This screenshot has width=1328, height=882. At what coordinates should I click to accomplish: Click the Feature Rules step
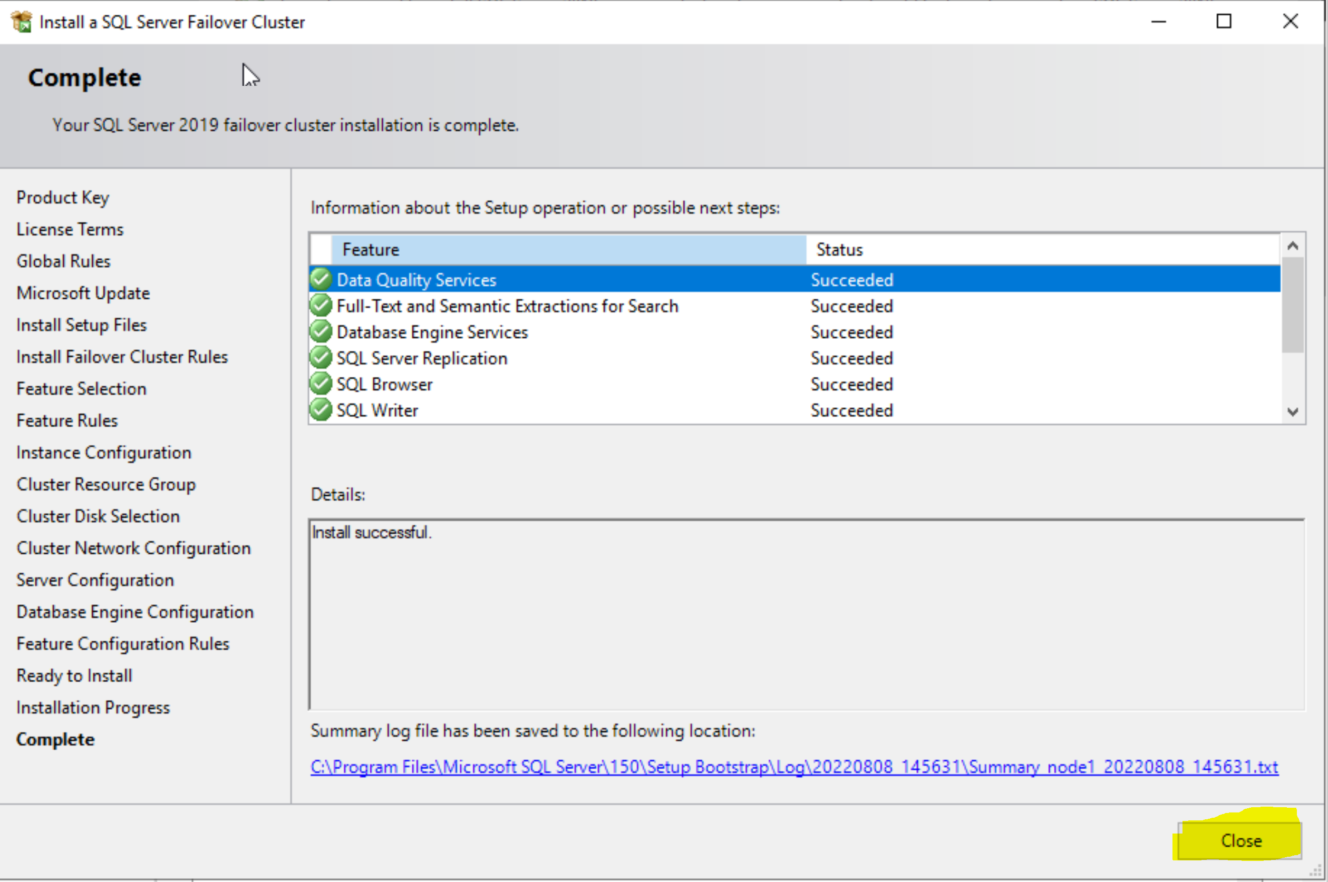(67, 421)
